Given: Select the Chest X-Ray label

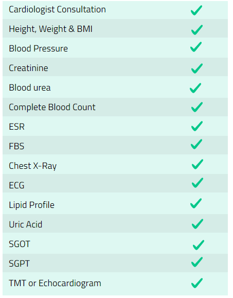Looking at the screenshot, I should (x=33, y=166).
